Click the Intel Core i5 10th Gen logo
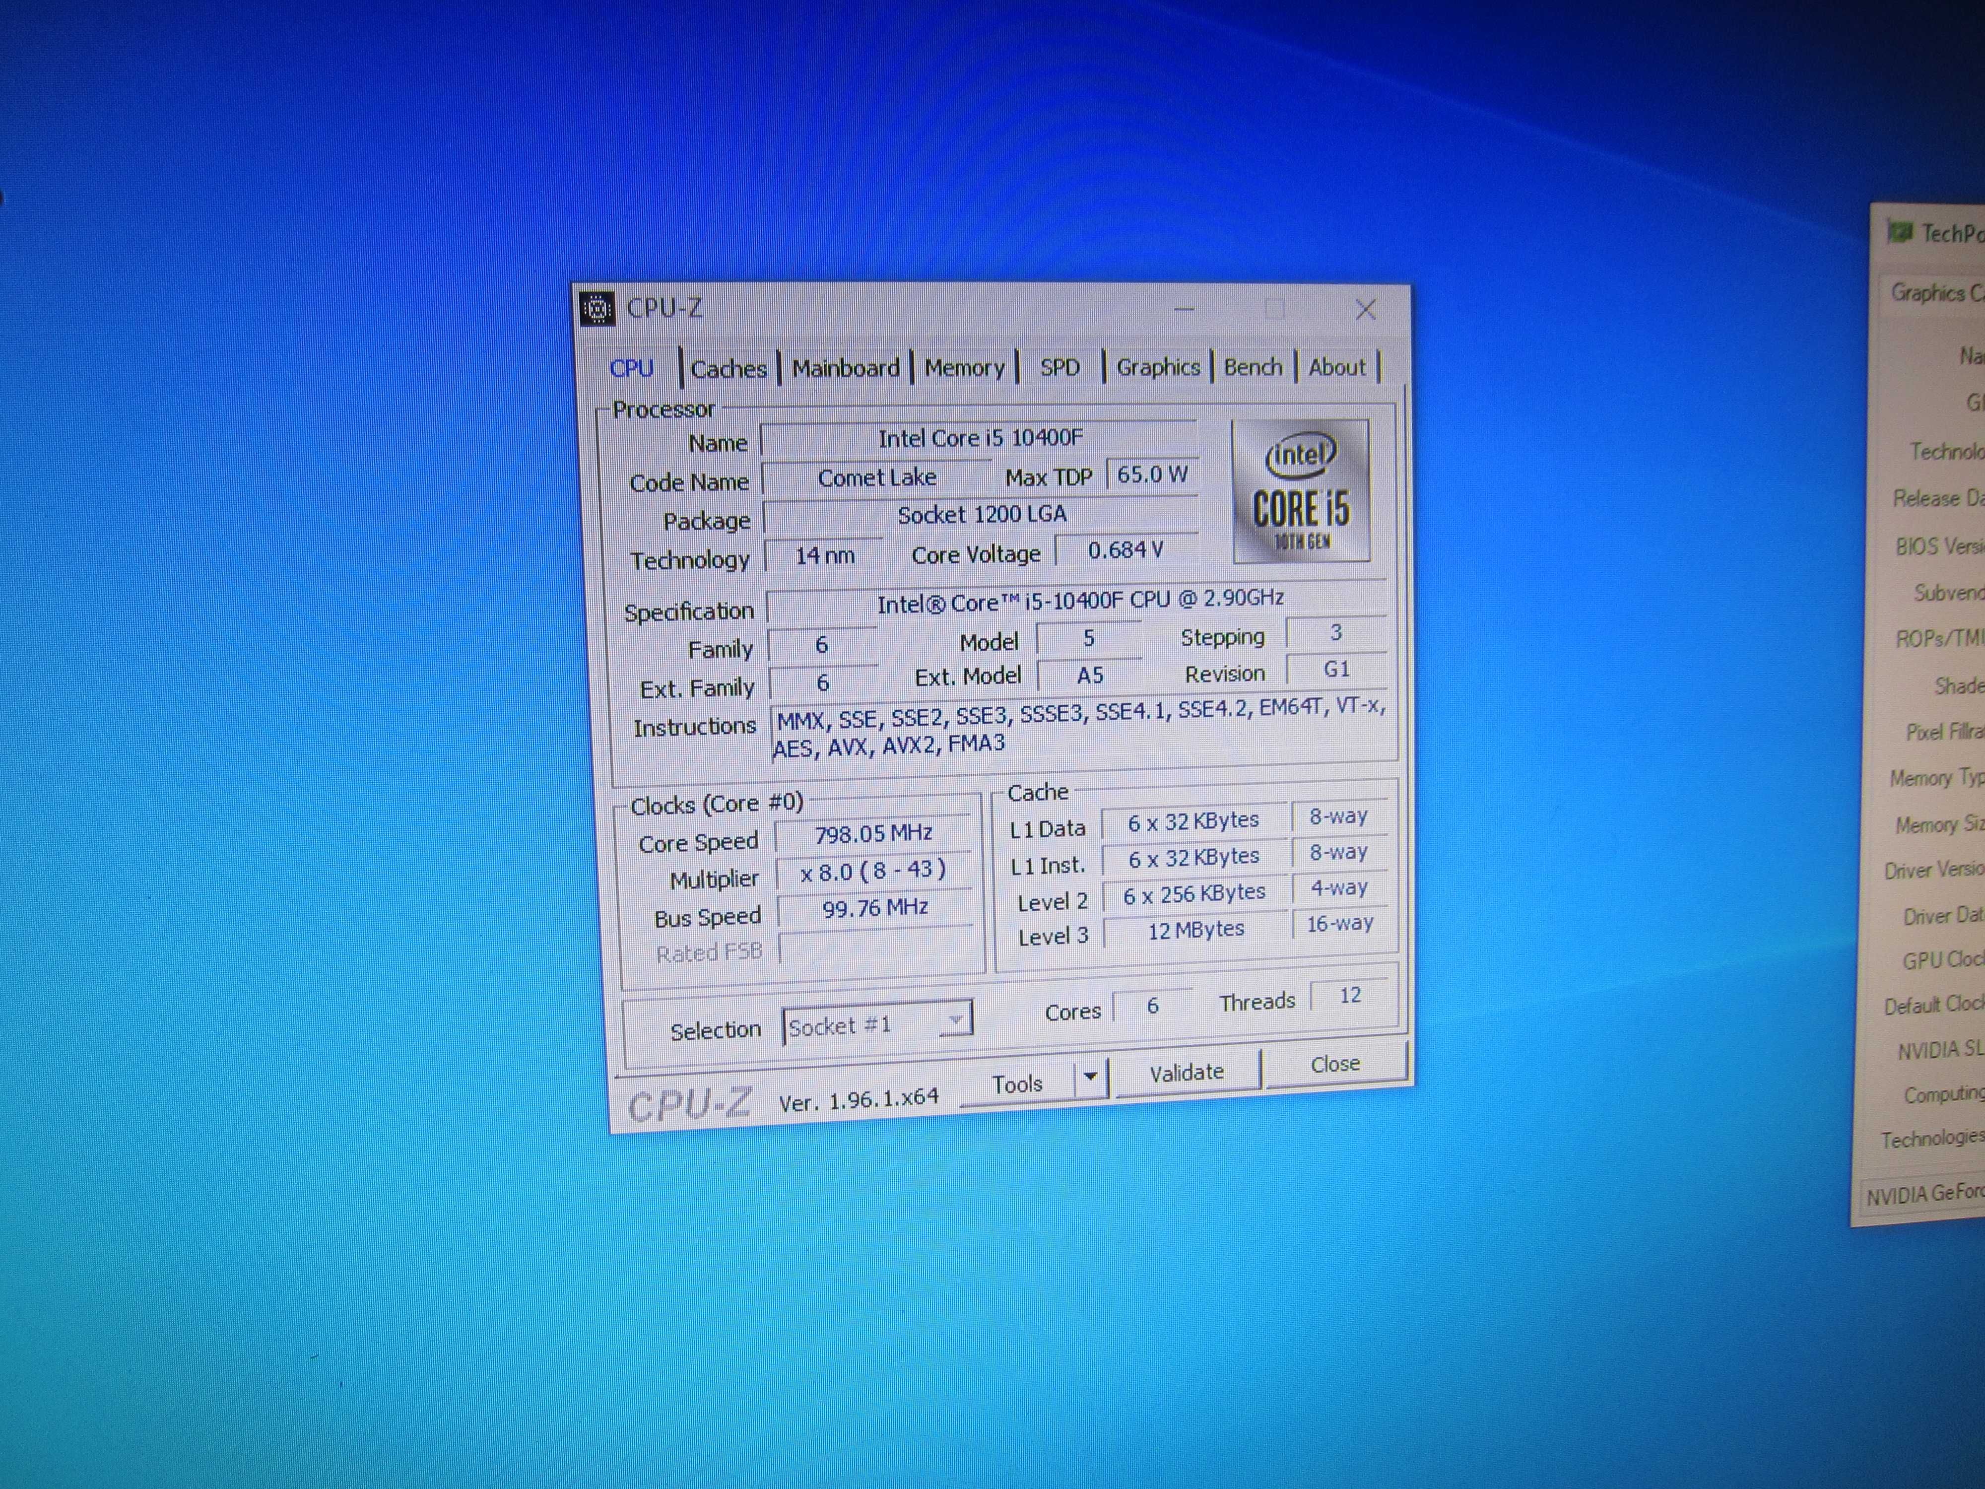Image resolution: width=1985 pixels, height=1489 pixels. (x=1301, y=491)
